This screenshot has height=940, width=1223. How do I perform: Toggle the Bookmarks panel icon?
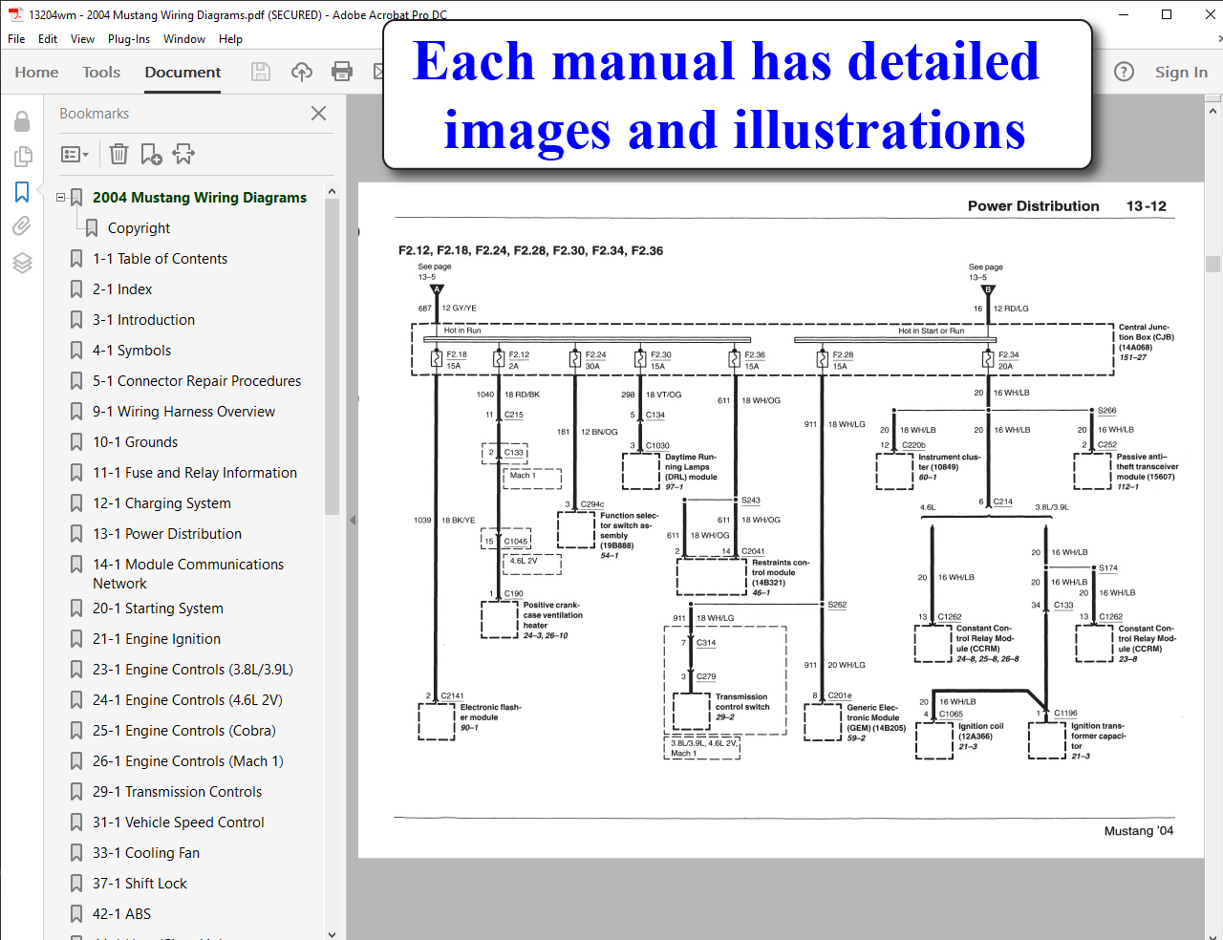point(22,192)
